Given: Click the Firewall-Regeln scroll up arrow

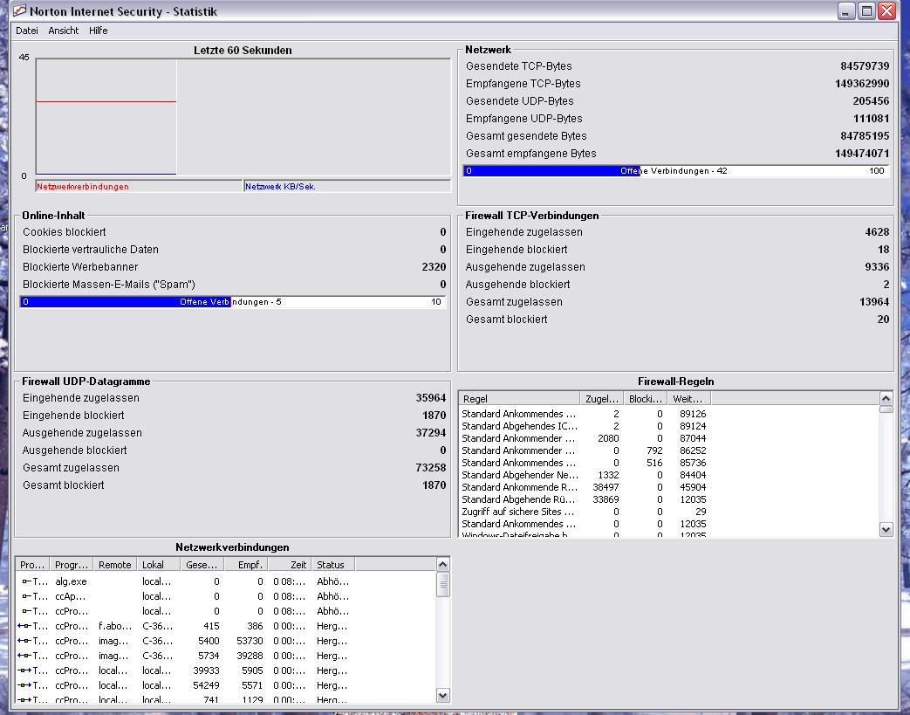Looking at the screenshot, I should 886,398.
